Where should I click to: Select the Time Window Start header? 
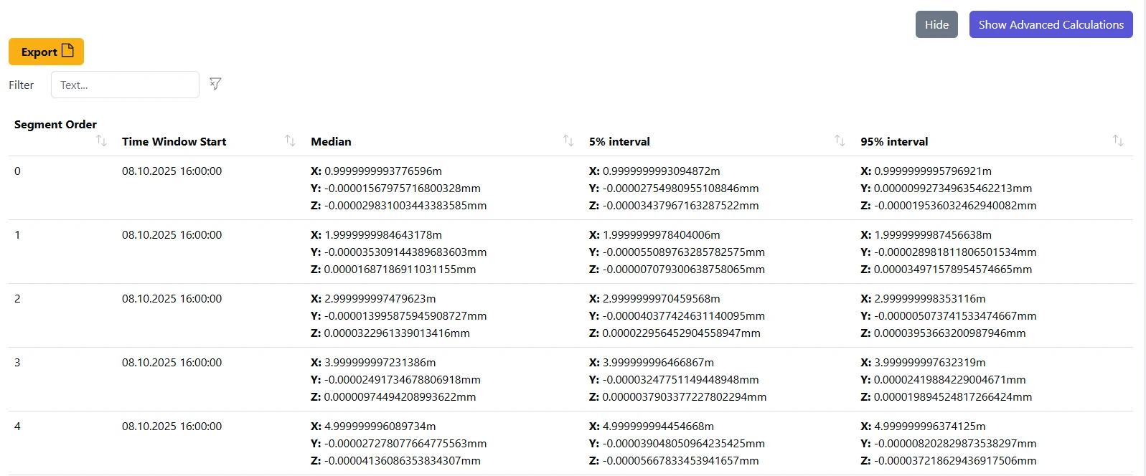coord(174,141)
